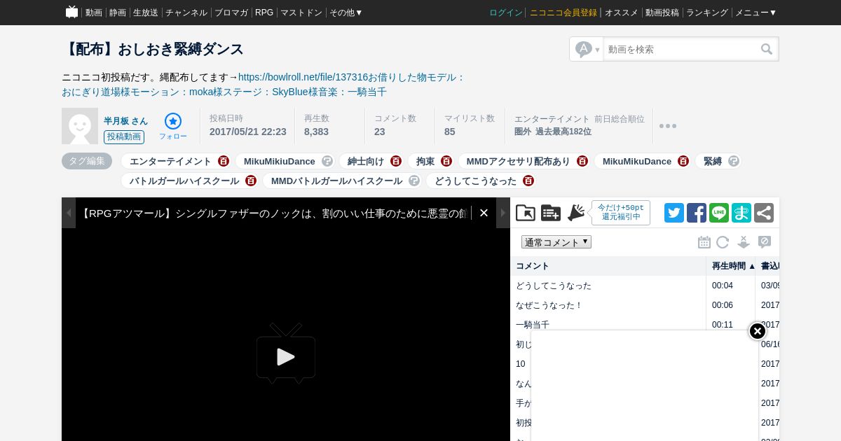The width and height of the screenshot is (841, 441).
Task: Click the ログイン link
Action: tap(506, 13)
